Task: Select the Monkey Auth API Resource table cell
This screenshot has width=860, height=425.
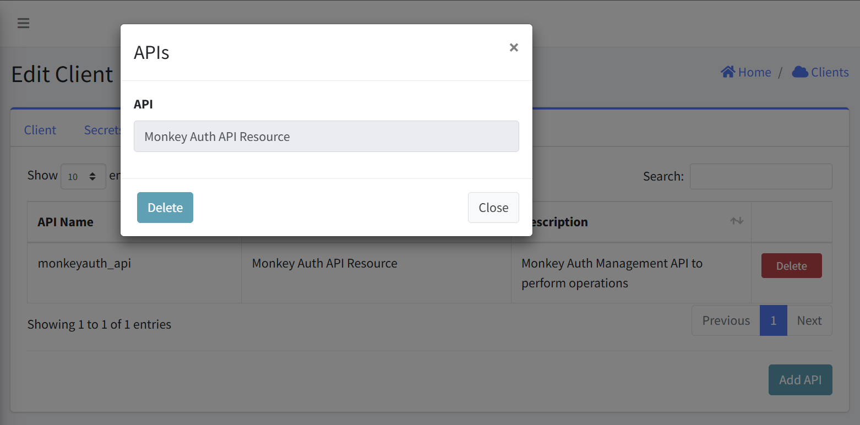Action: (x=376, y=273)
